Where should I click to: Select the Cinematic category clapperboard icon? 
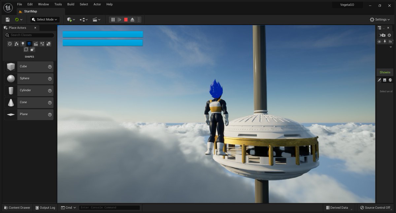36,44
